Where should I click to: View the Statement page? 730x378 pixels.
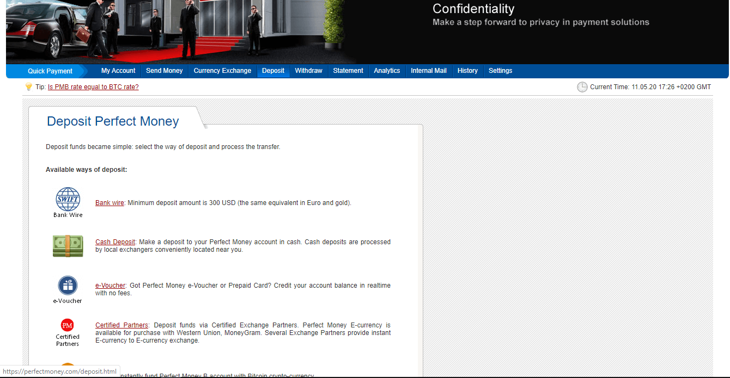(348, 71)
